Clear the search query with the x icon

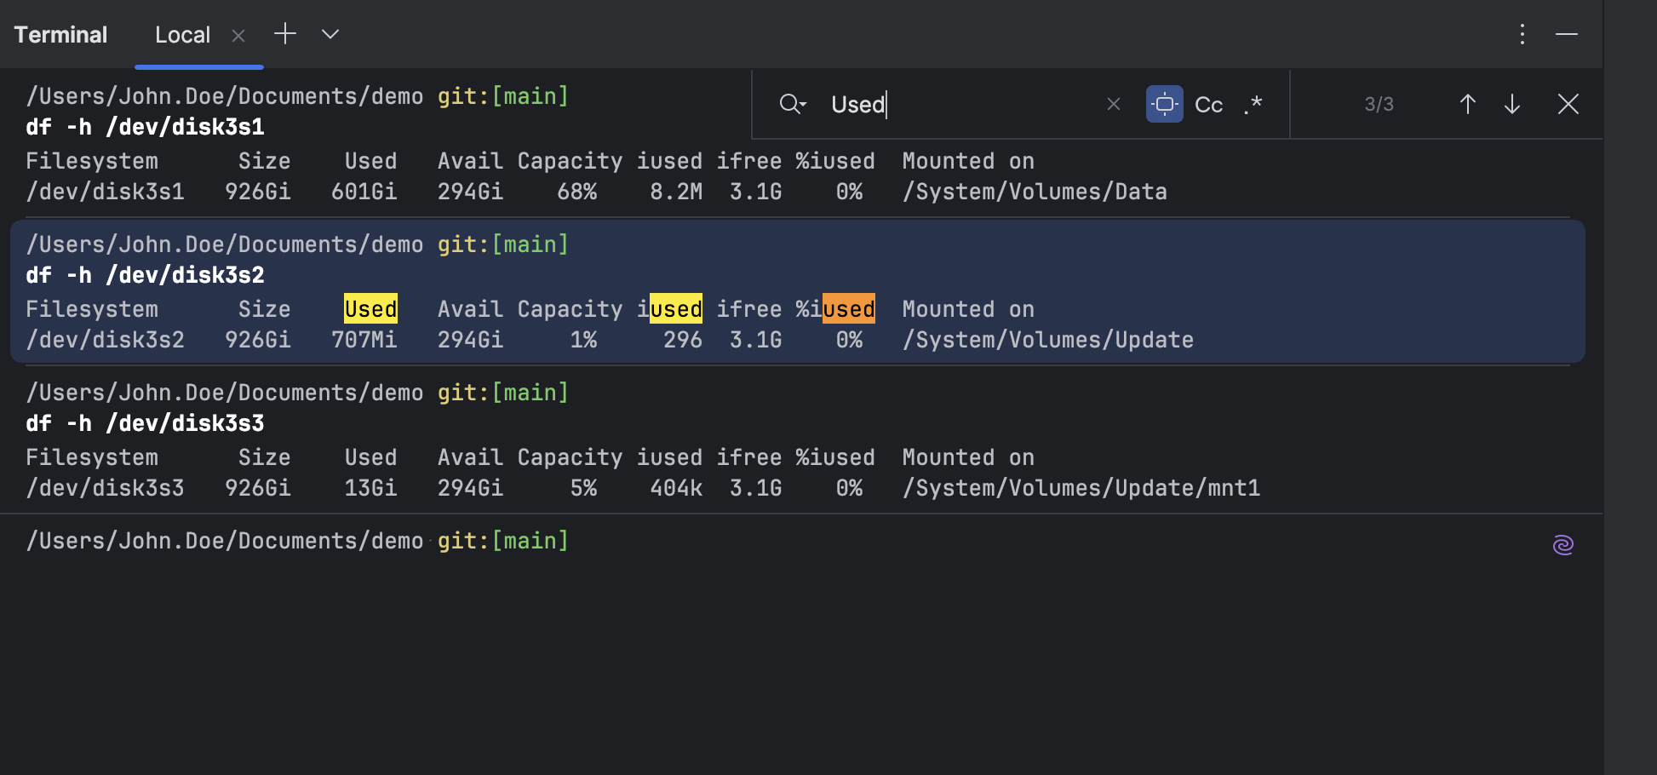coord(1114,104)
